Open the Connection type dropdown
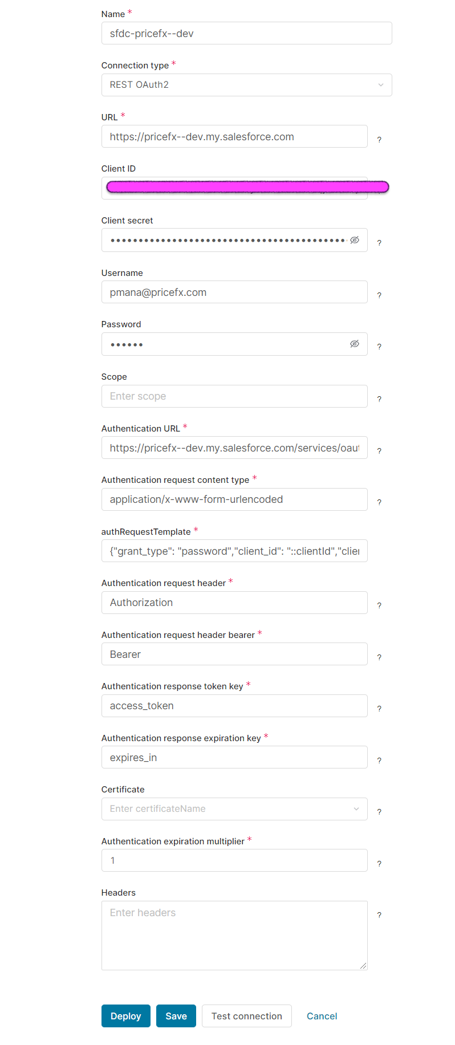 click(x=247, y=85)
